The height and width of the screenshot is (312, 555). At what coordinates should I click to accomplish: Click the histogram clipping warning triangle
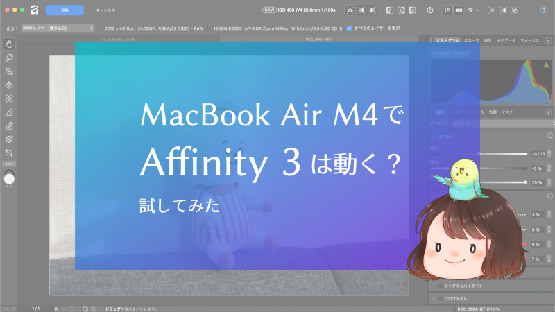coord(547,64)
